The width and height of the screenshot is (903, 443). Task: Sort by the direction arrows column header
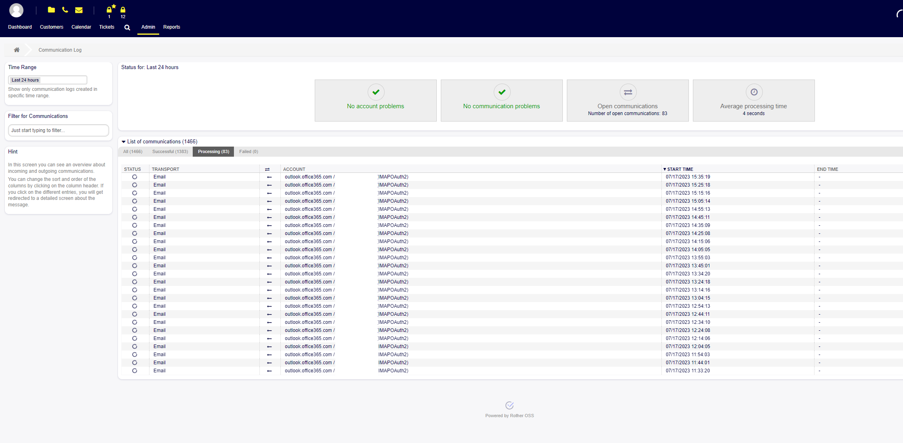pyautogui.click(x=267, y=169)
